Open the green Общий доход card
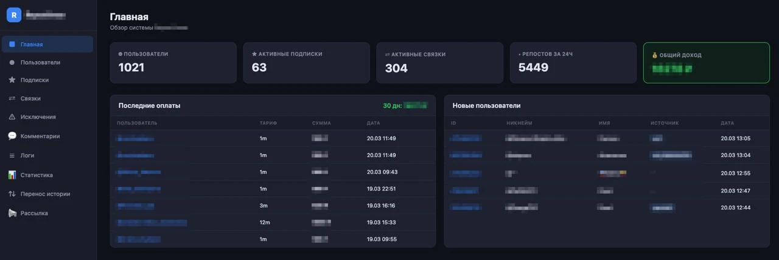The width and height of the screenshot is (779, 260). pos(706,63)
